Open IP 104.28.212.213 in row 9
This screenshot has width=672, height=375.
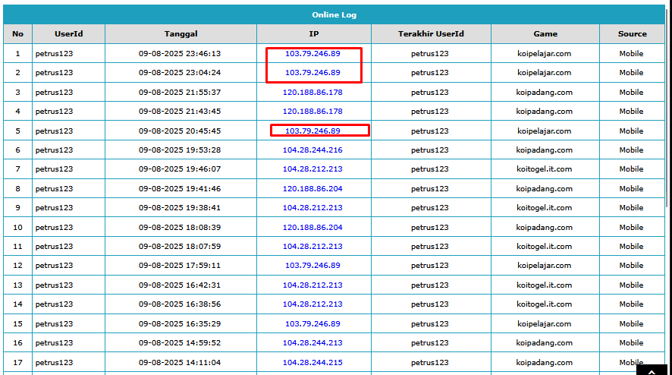click(312, 208)
